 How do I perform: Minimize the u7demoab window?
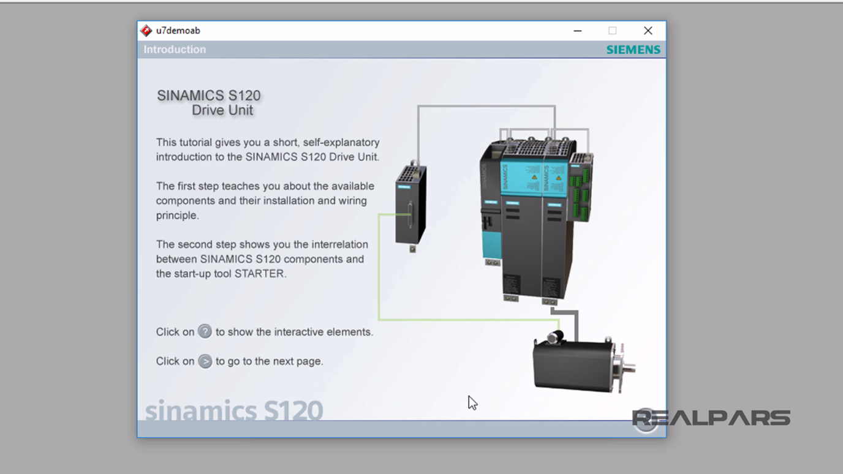[577, 31]
